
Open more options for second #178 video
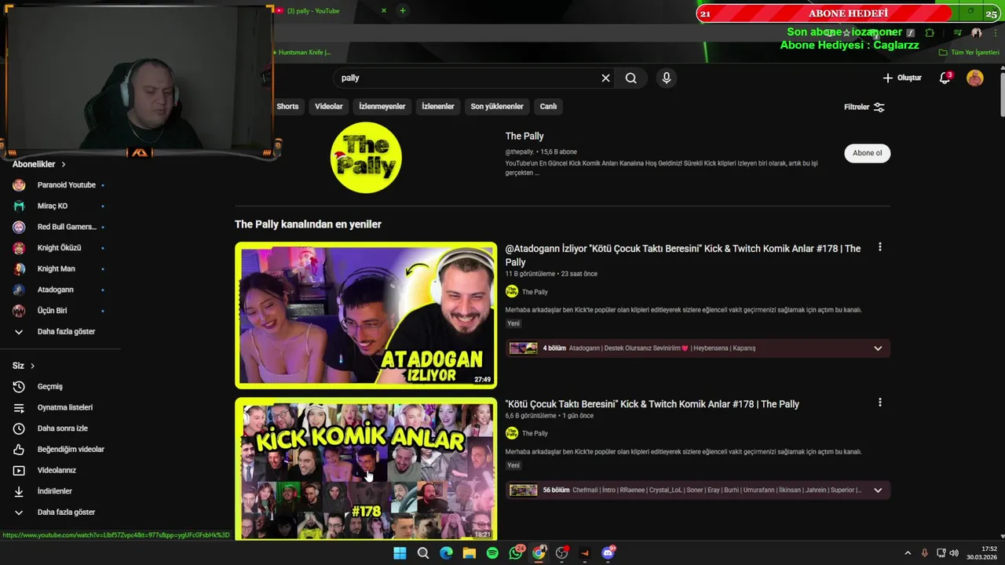coord(879,403)
